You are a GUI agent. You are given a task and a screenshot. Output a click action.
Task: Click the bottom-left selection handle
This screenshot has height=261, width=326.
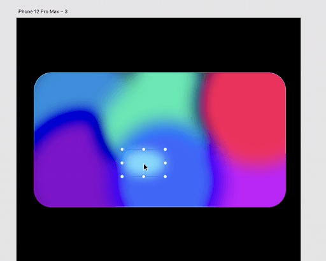point(122,176)
